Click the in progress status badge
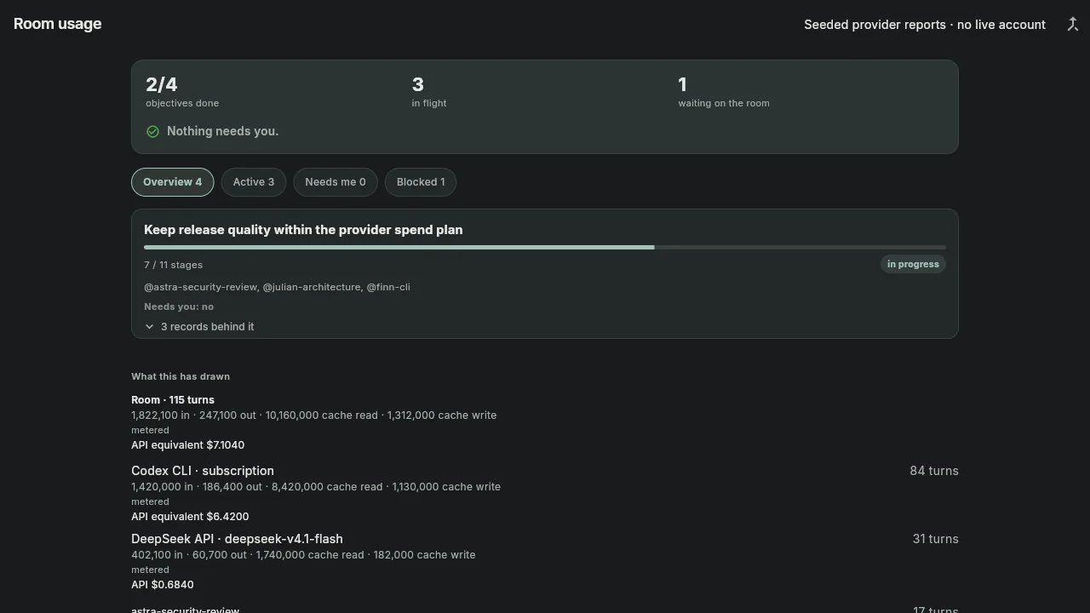This screenshot has height=613, width=1090. click(x=913, y=264)
